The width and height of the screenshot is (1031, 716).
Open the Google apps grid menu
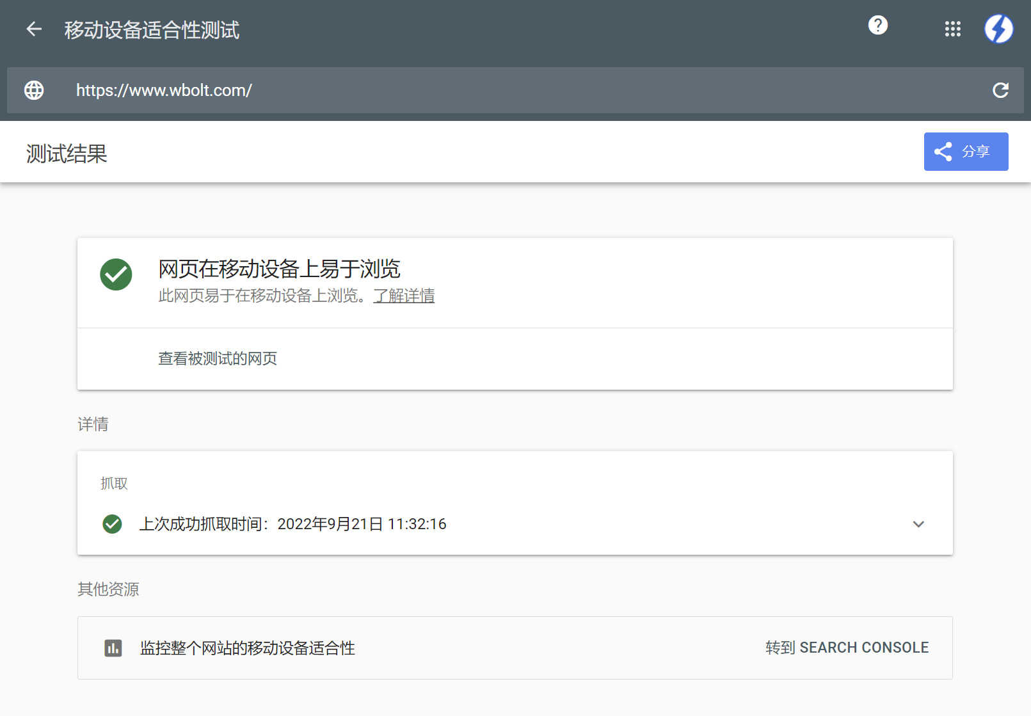(953, 29)
